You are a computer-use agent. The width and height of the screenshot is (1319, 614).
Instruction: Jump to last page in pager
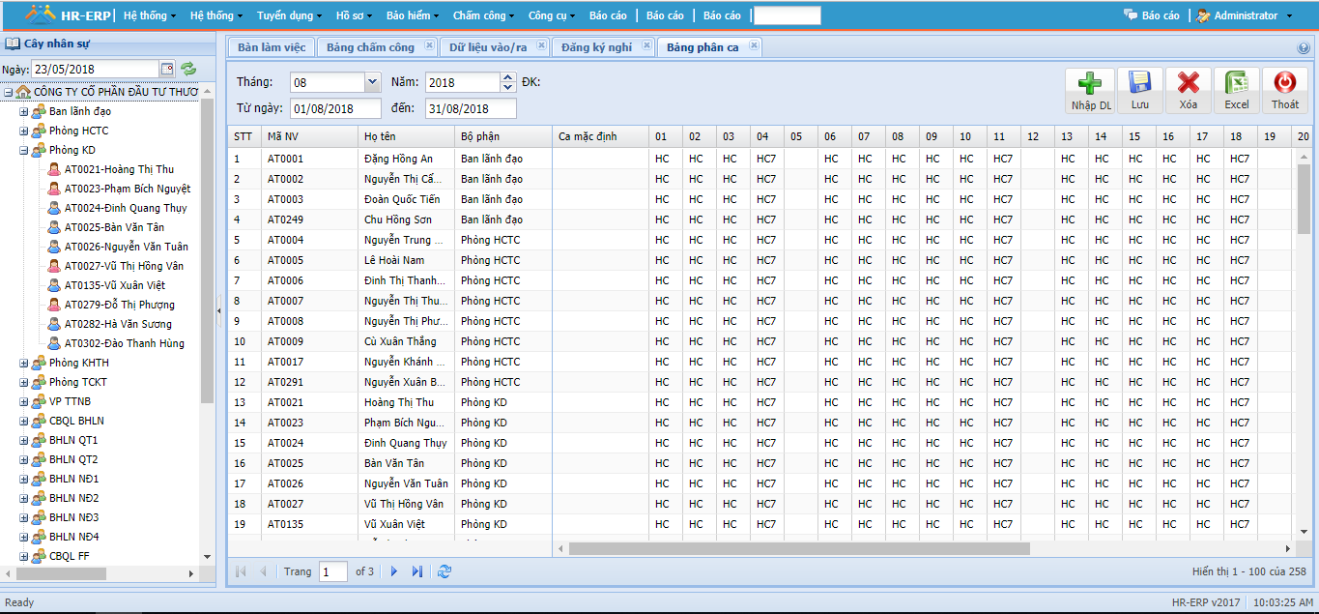(417, 571)
